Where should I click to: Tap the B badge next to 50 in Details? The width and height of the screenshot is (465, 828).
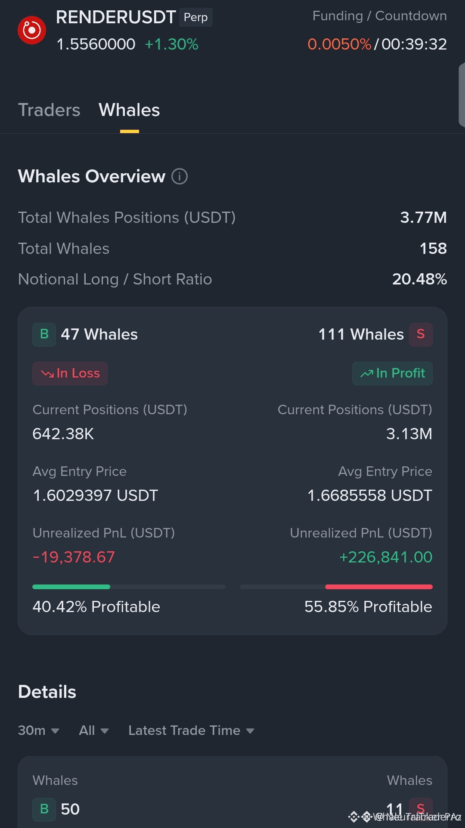click(44, 809)
